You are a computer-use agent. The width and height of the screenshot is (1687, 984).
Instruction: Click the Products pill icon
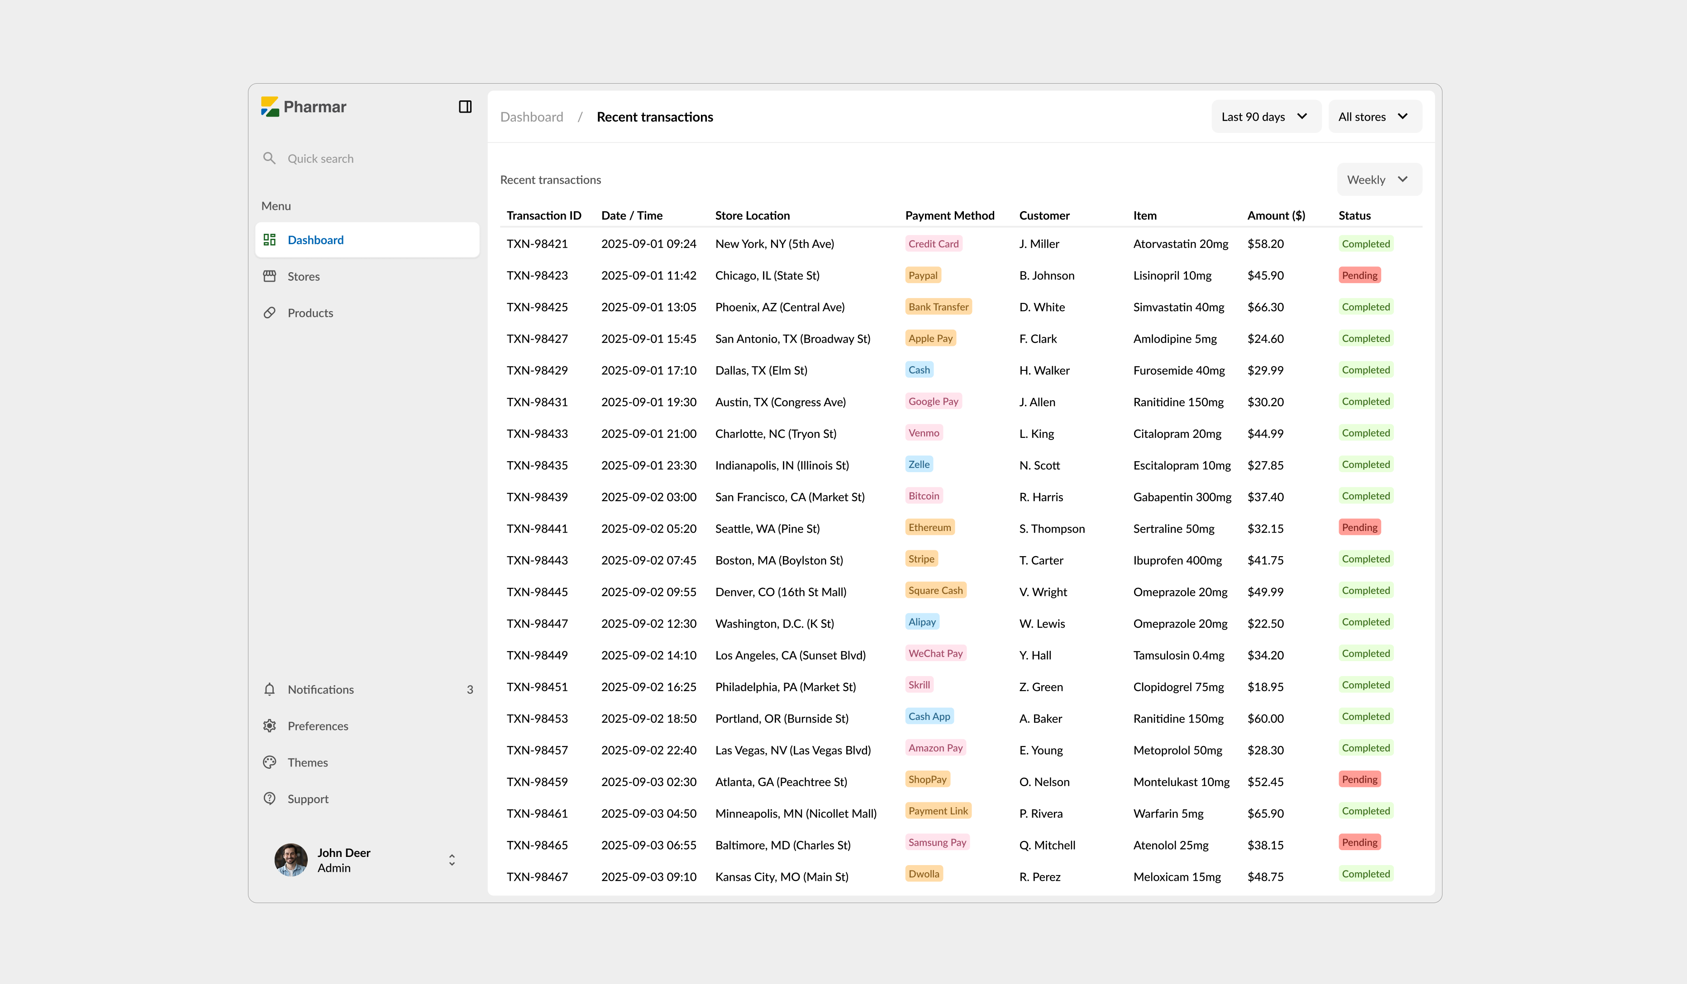point(269,313)
